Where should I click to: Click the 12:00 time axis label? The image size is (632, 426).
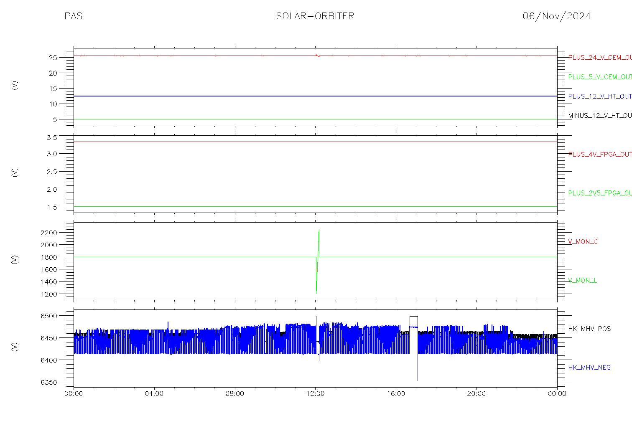(x=315, y=393)
